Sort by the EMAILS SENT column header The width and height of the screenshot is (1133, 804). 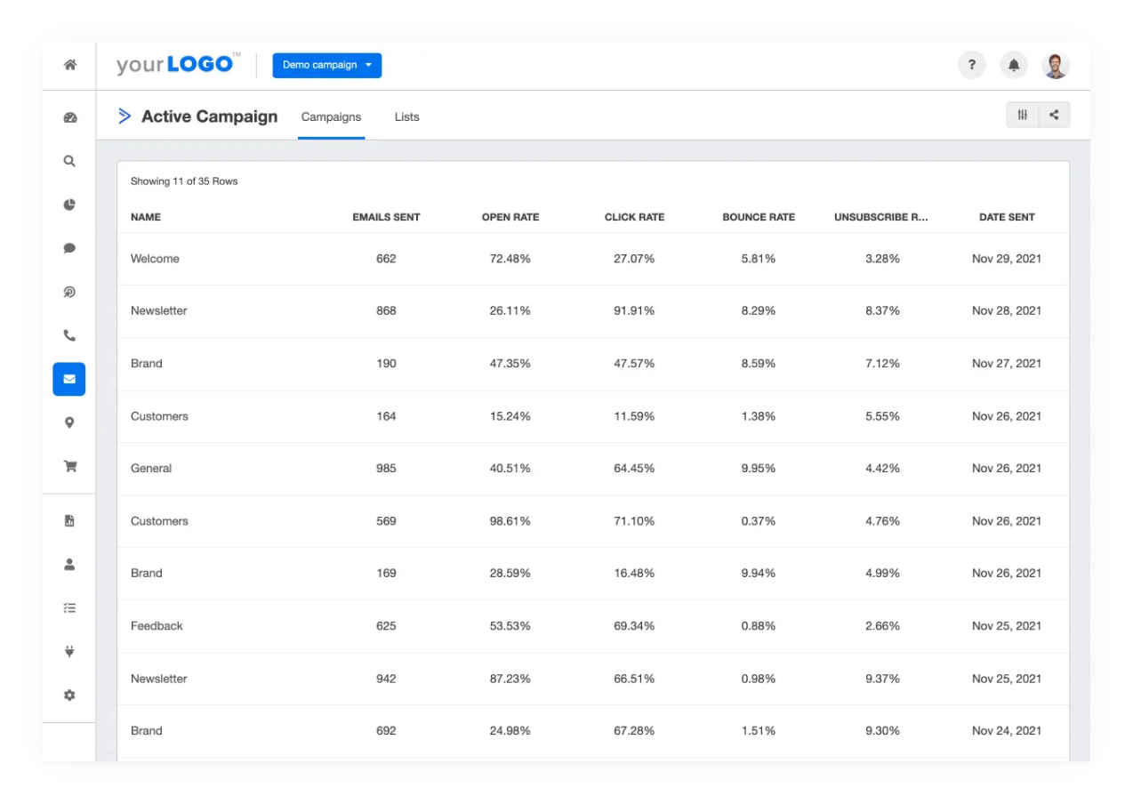[x=386, y=217]
